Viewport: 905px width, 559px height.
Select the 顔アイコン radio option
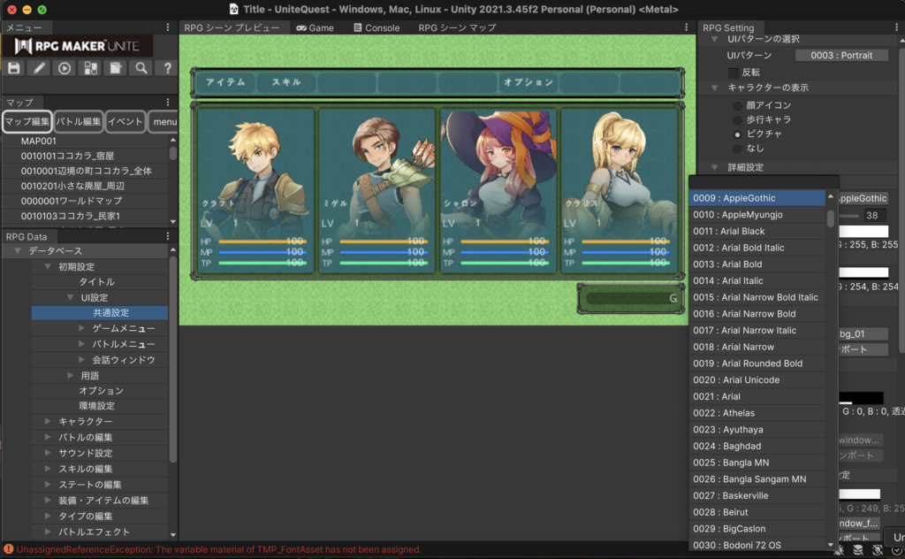coord(737,105)
